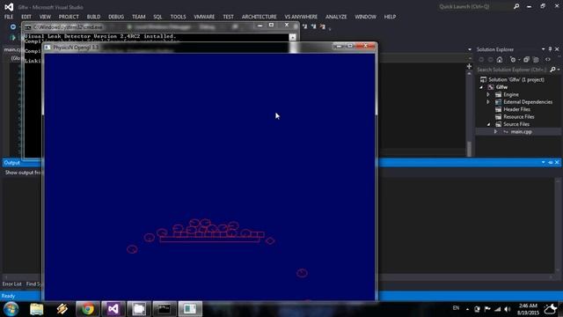Open Google Chrome from the taskbar

tap(88, 309)
